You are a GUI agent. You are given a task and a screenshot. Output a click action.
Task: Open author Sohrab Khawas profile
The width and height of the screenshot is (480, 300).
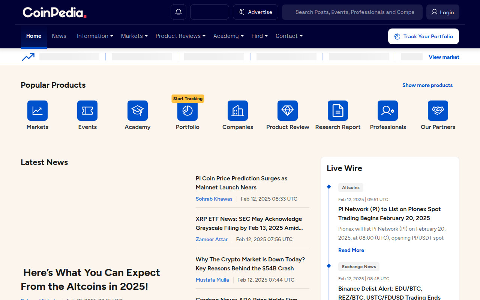pos(214,199)
